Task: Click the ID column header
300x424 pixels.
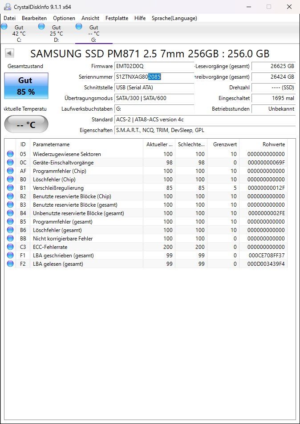Action: [x=23, y=144]
